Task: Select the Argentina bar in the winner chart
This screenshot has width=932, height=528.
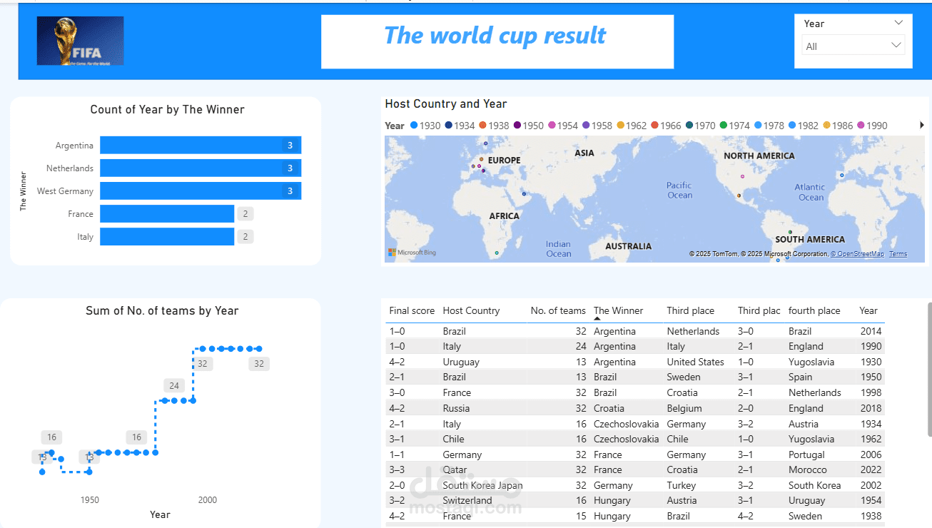Action: click(200, 144)
